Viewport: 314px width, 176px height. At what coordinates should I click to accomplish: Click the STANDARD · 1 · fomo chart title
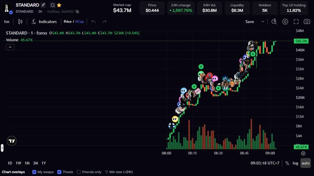pos(26,33)
